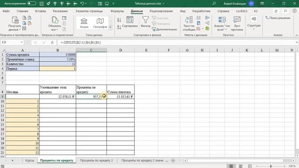
Task: Select cell B2 showing 7,50%
Action: pos(57,59)
